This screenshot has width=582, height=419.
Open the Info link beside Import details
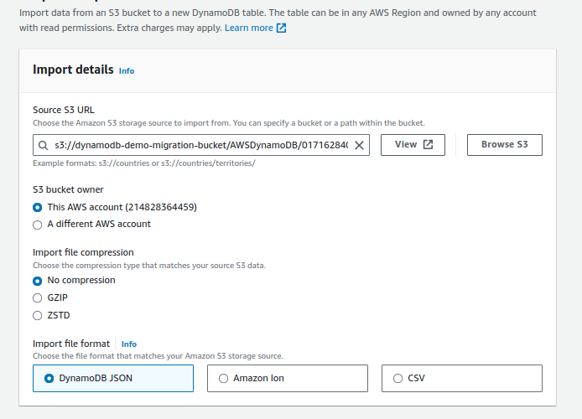click(x=127, y=71)
